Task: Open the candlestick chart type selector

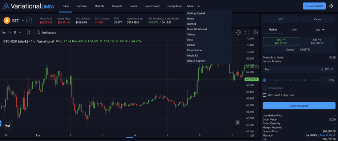Action: pos(28,33)
